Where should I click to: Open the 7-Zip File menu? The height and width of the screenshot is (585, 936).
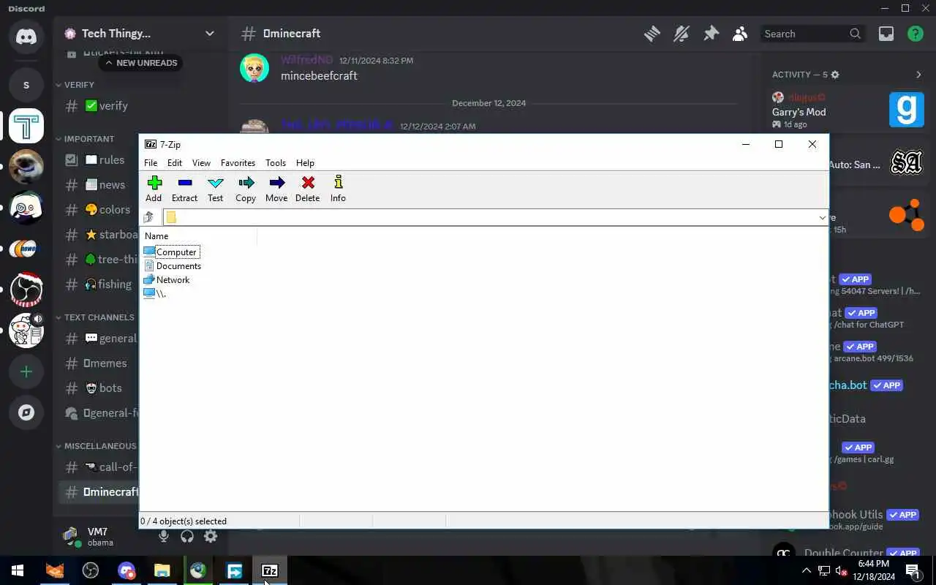(x=151, y=163)
